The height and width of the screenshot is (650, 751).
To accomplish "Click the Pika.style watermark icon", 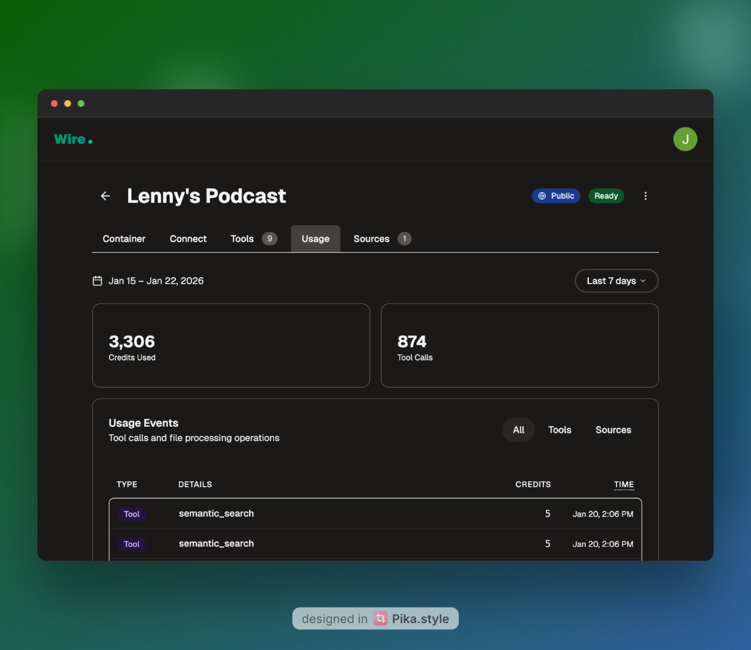I will (x=381, y=619).
